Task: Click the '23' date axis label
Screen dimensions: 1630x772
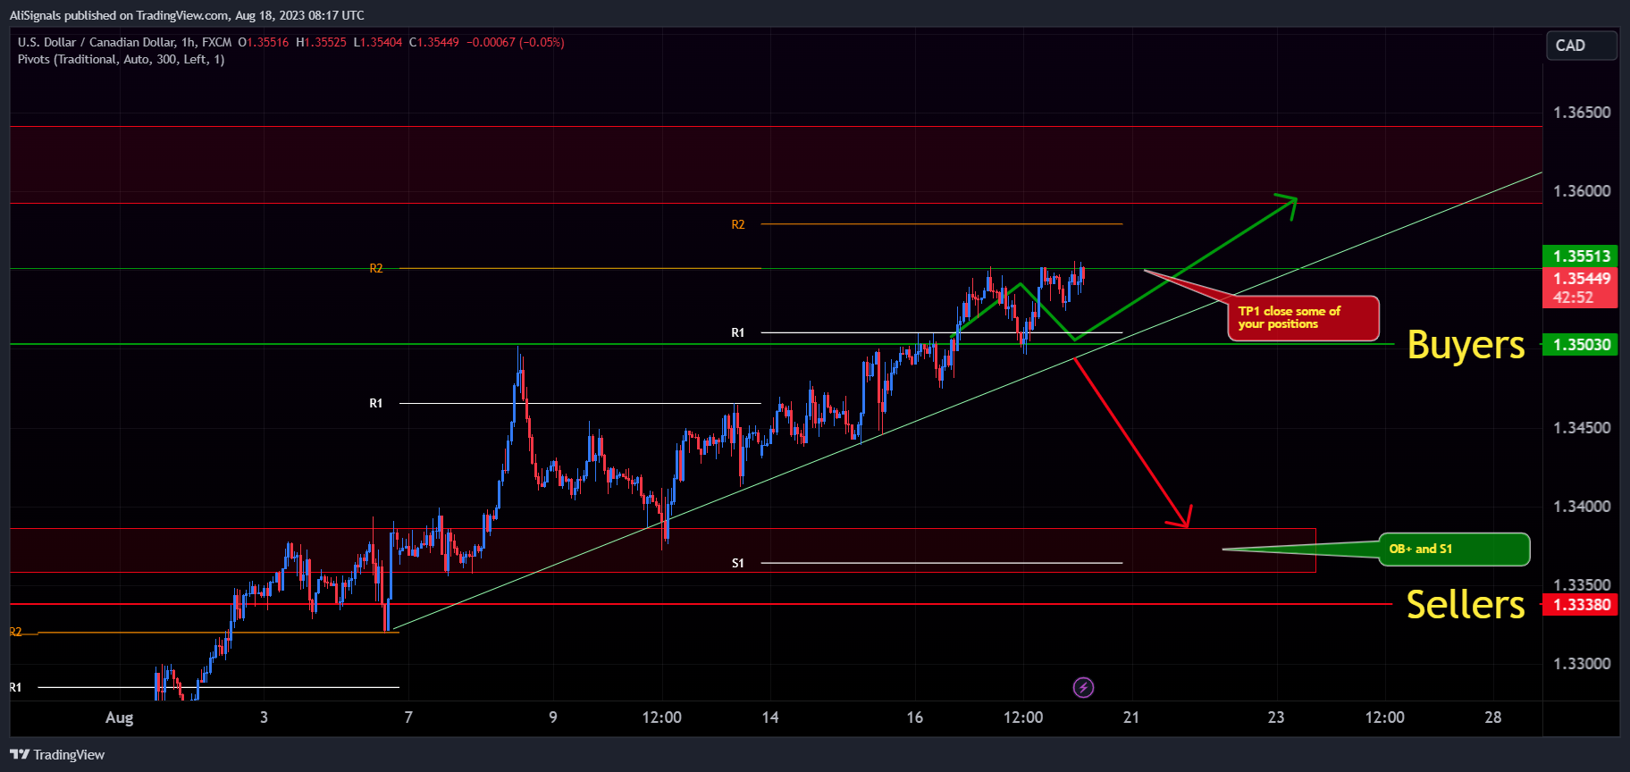Action: pyautogui.click(x=1276, y=717)
